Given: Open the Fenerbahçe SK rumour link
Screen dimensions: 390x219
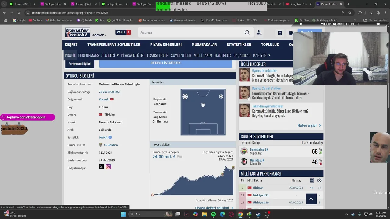Looking at the screenshot, I should pyautogui.click(x=259, y=149).
